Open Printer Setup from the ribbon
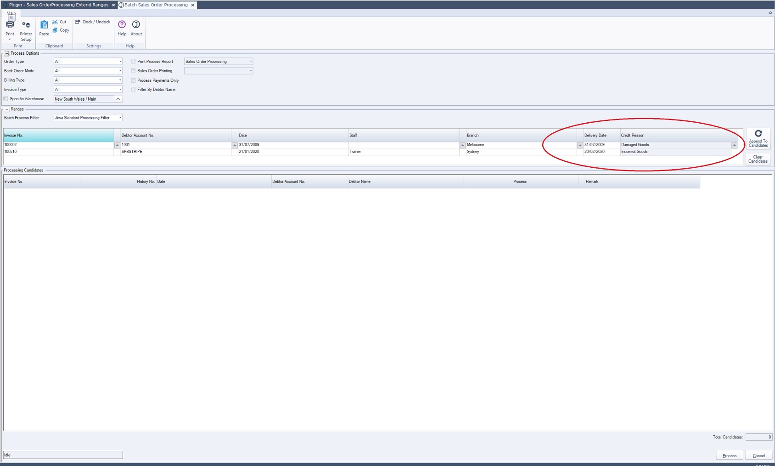This screenshot has width=775, height=466. [26, 25]
